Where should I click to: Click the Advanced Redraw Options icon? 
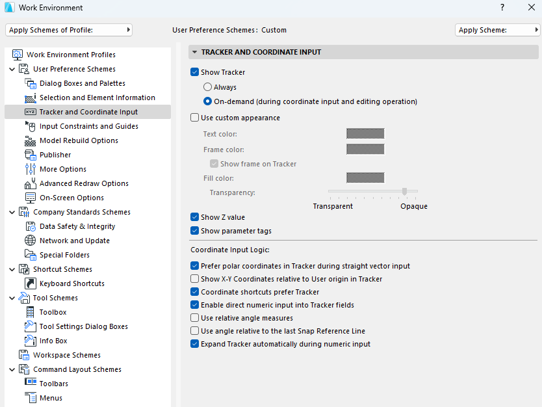[x=30, y=183]
